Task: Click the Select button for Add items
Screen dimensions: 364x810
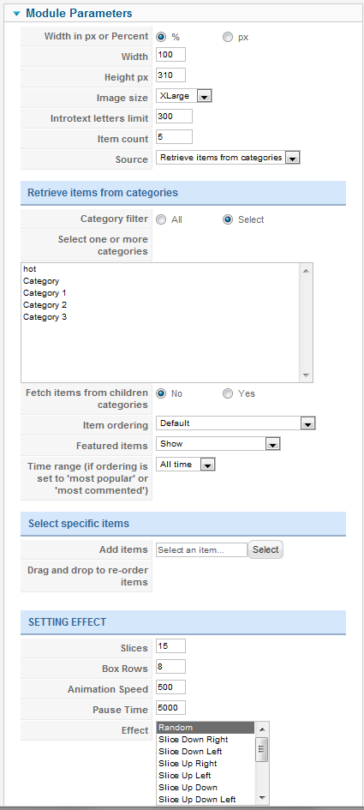Action: tap(266, 549)
